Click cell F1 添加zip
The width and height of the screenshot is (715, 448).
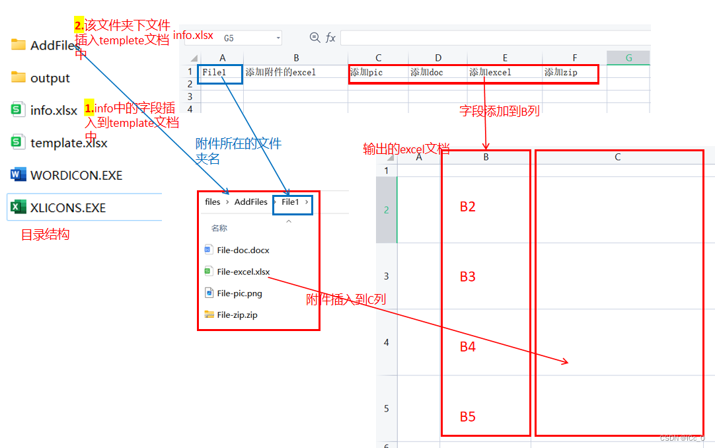click(x=574, y=72)
